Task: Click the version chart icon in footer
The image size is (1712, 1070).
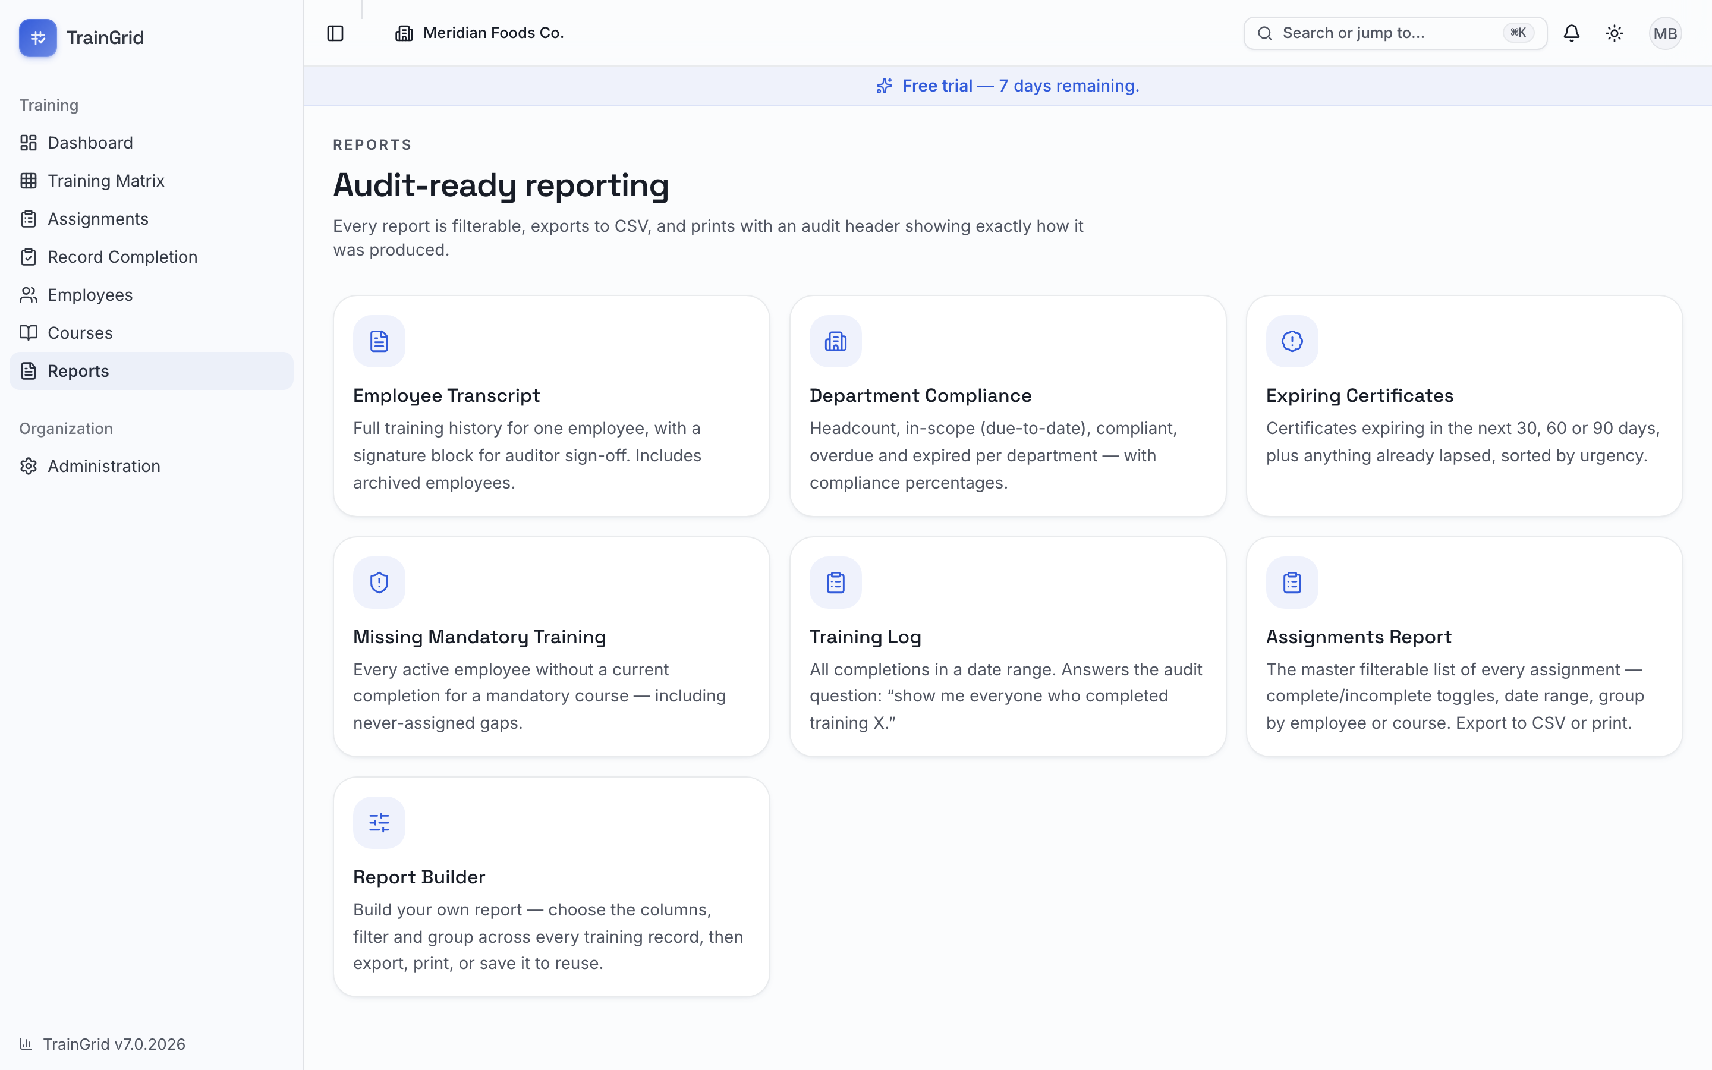Action: (x=26, y=1044)
